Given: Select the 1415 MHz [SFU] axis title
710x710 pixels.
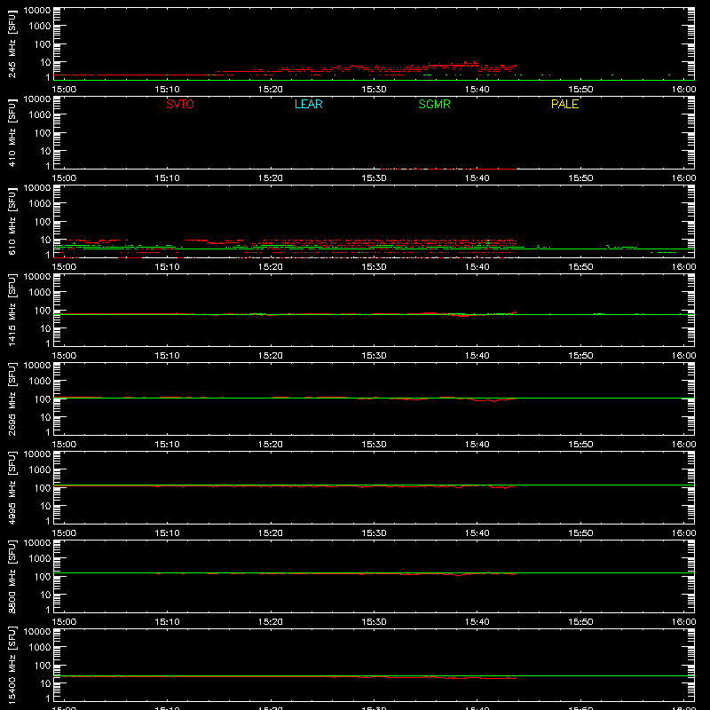Looking at the screenshot, I should pos(12,311).
